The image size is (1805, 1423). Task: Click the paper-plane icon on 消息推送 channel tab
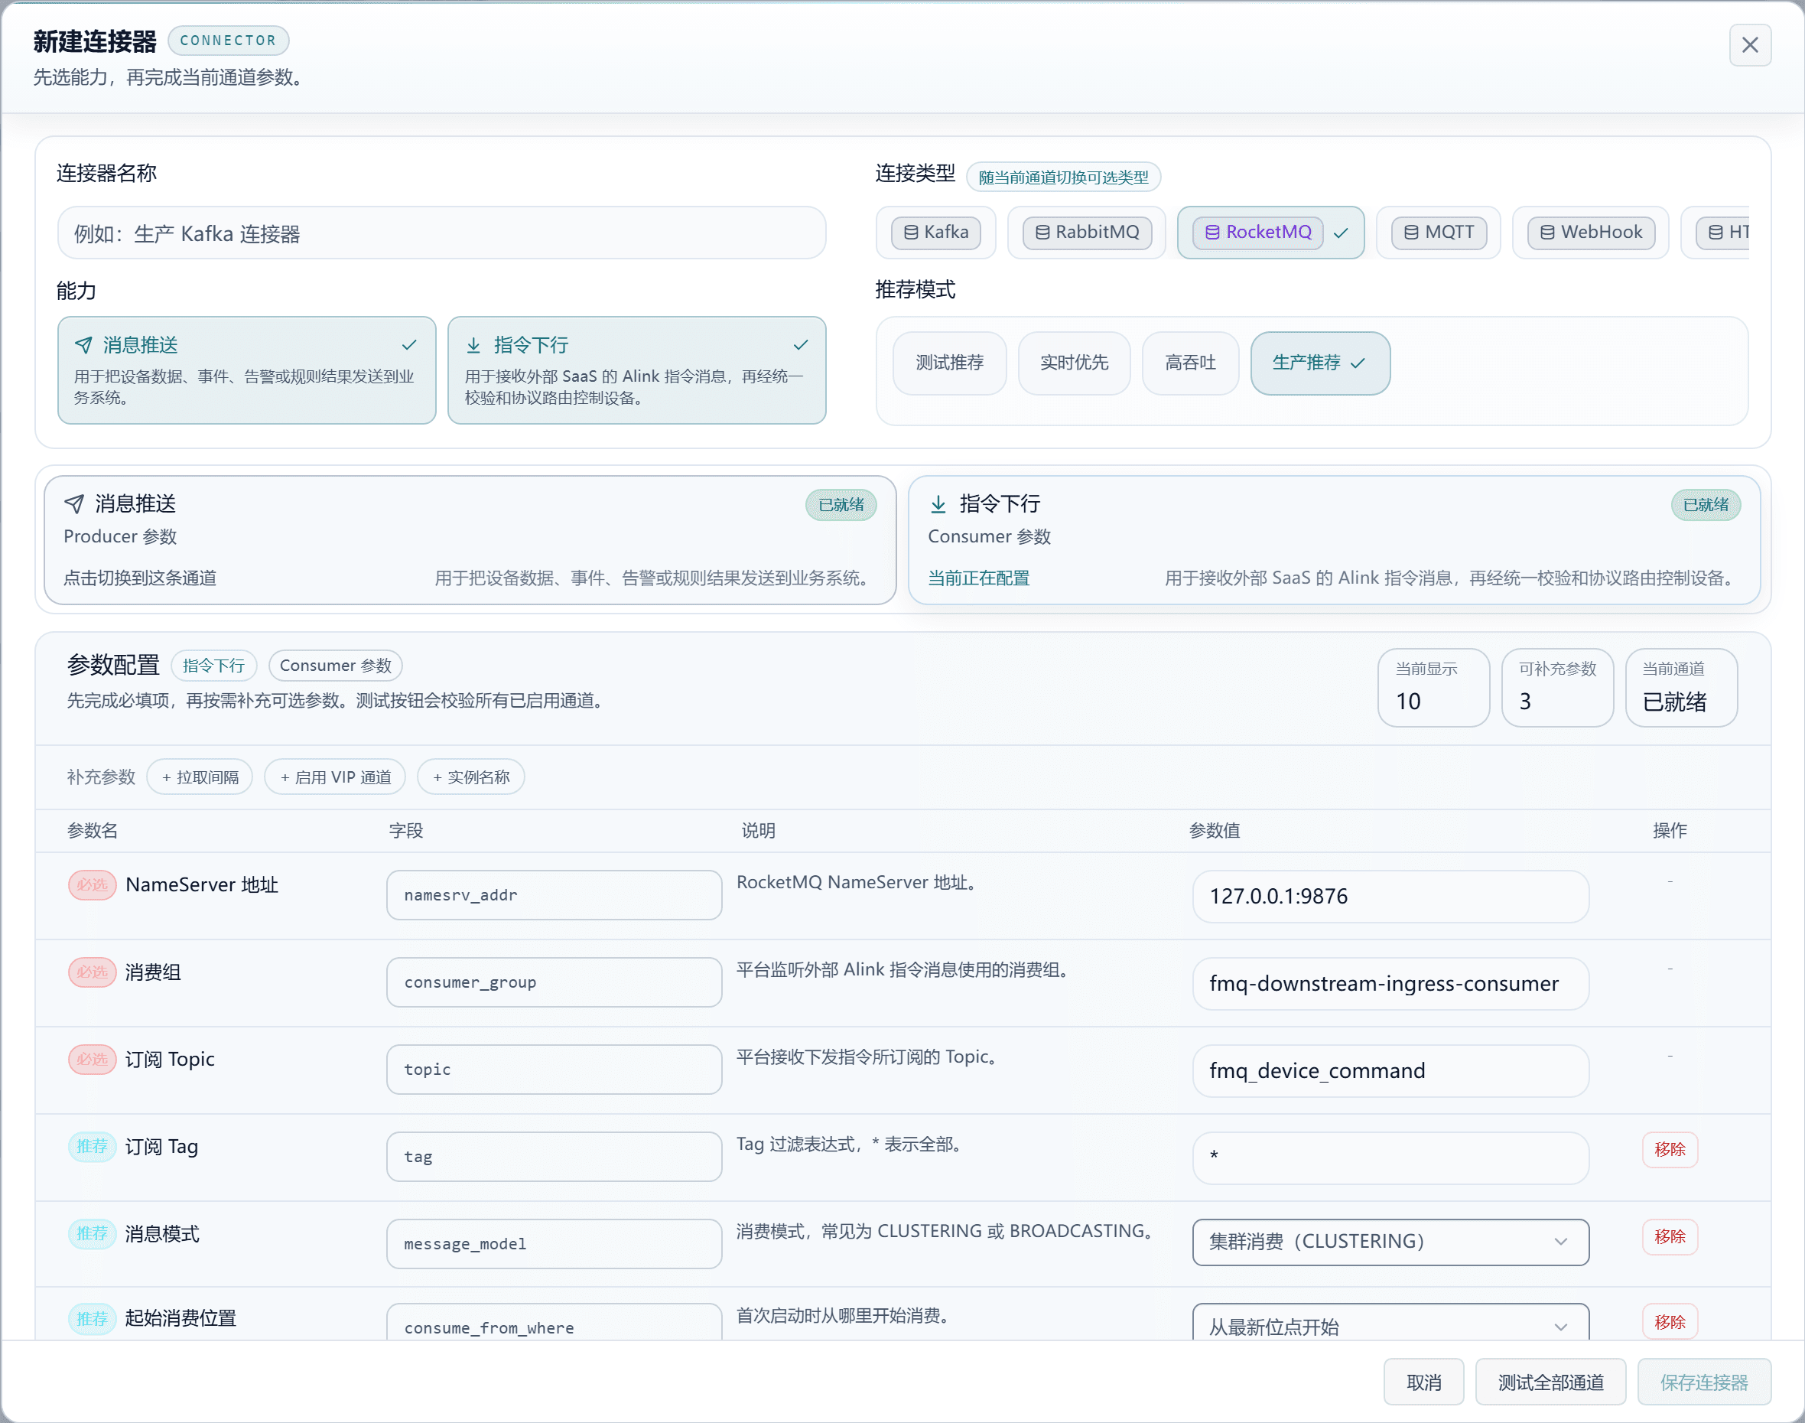[74, 504]
